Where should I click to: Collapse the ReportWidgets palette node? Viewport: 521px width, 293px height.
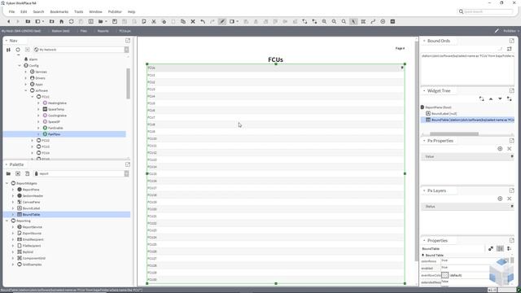tap(7, 183)
